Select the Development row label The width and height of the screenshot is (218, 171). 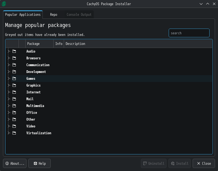tap(36, 72)
